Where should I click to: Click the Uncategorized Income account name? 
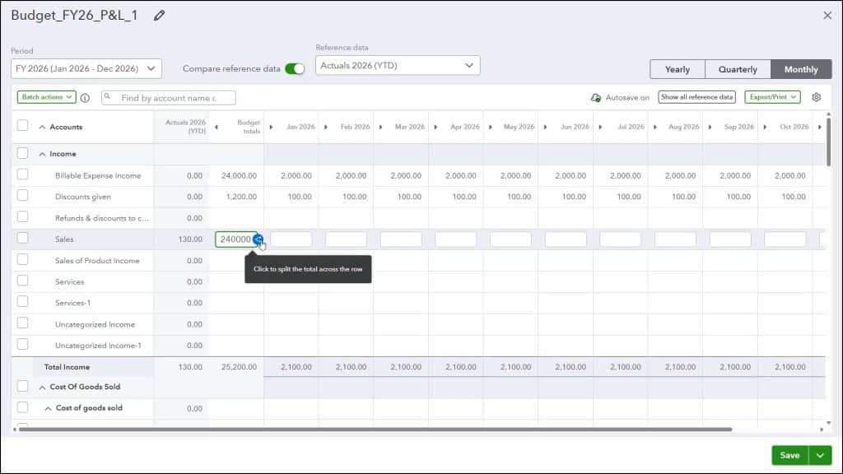[x=95, y=324]
